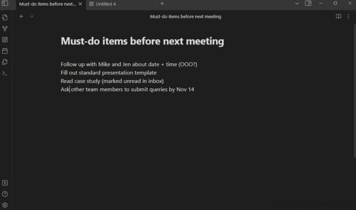Open the command palette icon
The image size is (356, 210).
tap(5, 73)
